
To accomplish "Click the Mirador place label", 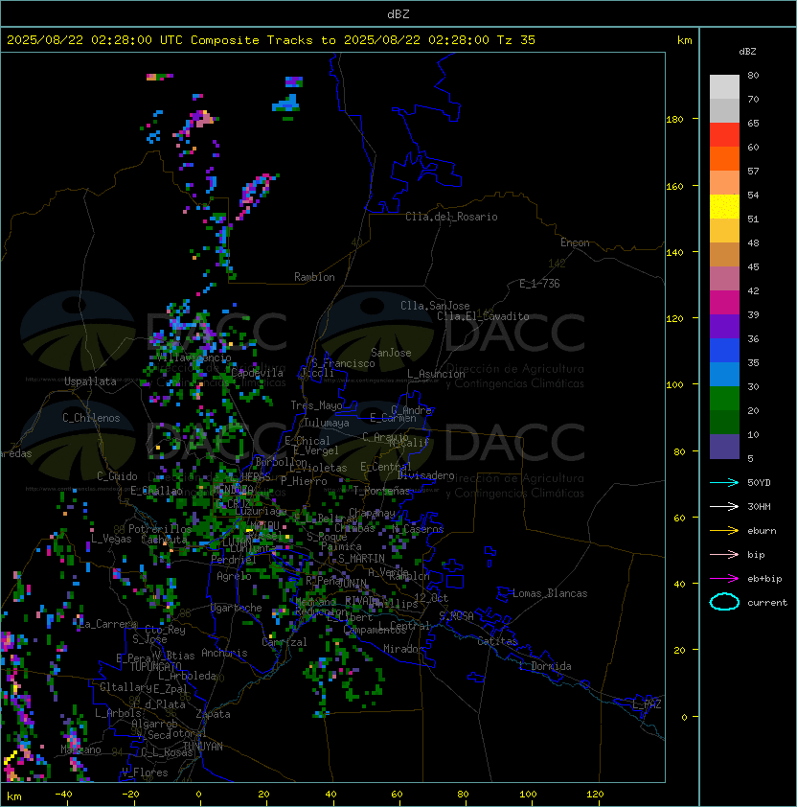I will coord(403,649).
